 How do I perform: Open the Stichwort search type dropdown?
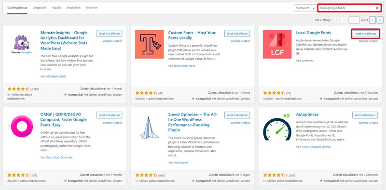pyautogui.click(x=305, y=8)
